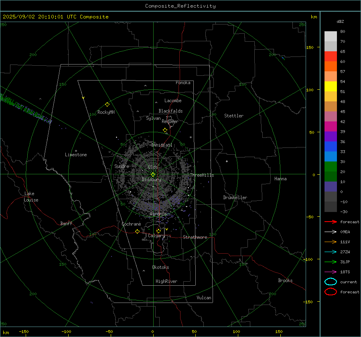Click the Lake Louise label
Image resolution: width=361 pixels, height=337 pixels.
pyautogui.click(x=30, y=197)
